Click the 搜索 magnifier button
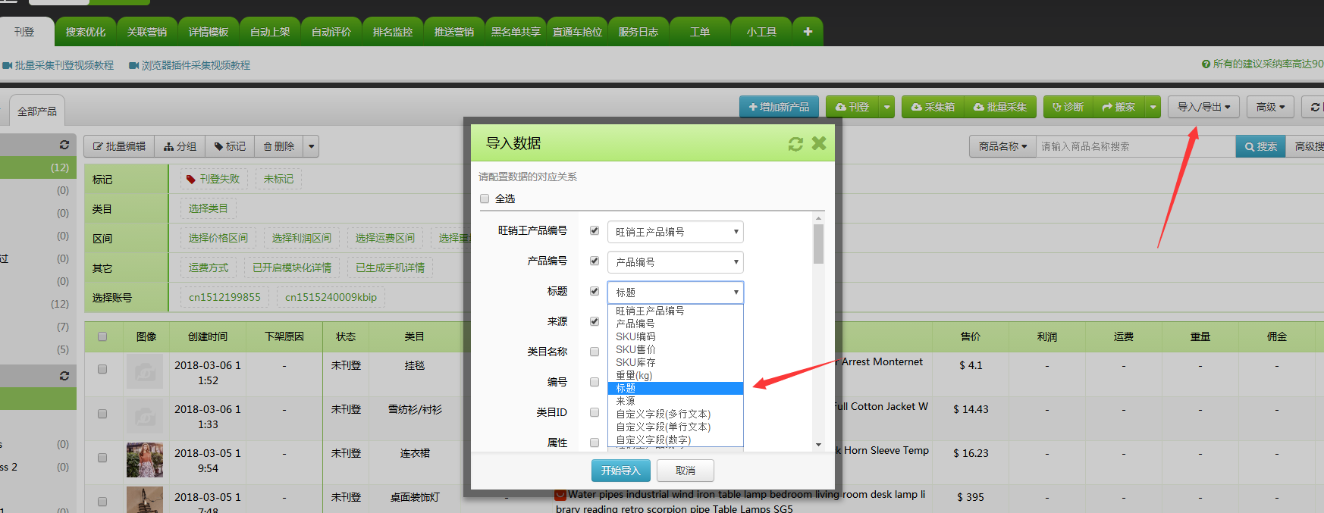This screenshot has width=1324, height=513. [x=1261, y=146]
